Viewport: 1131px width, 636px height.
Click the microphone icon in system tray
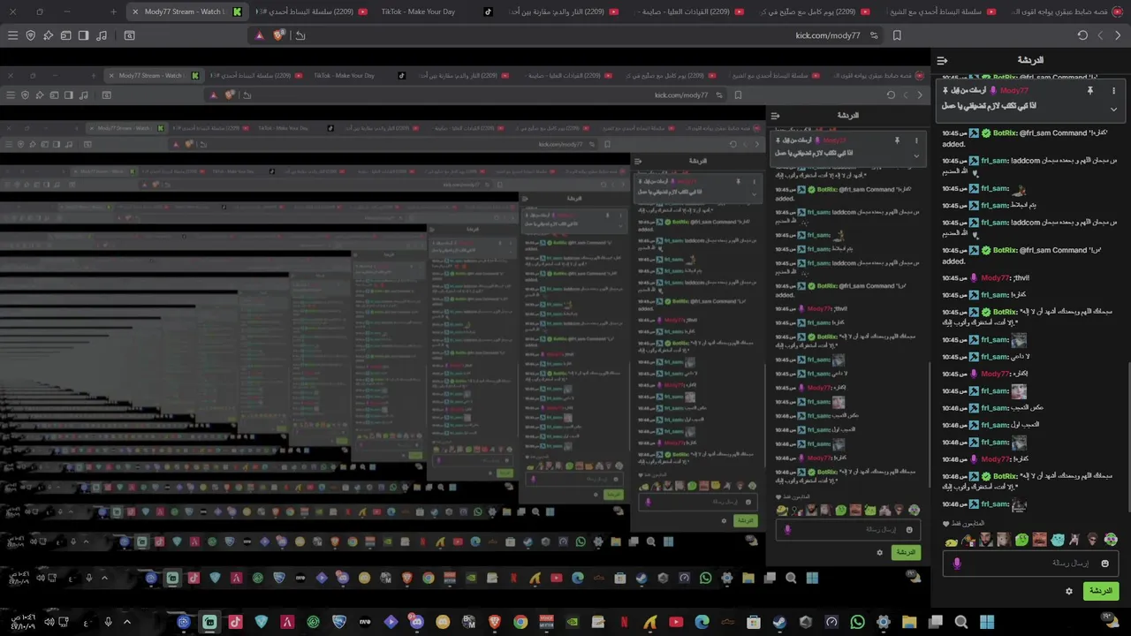[108, 622]
